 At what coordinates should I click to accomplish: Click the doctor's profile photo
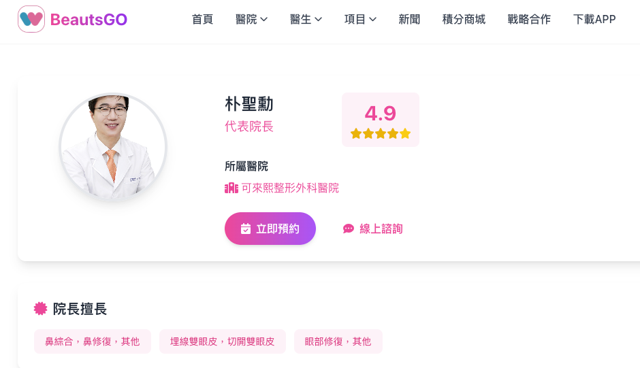pos(113,147)
